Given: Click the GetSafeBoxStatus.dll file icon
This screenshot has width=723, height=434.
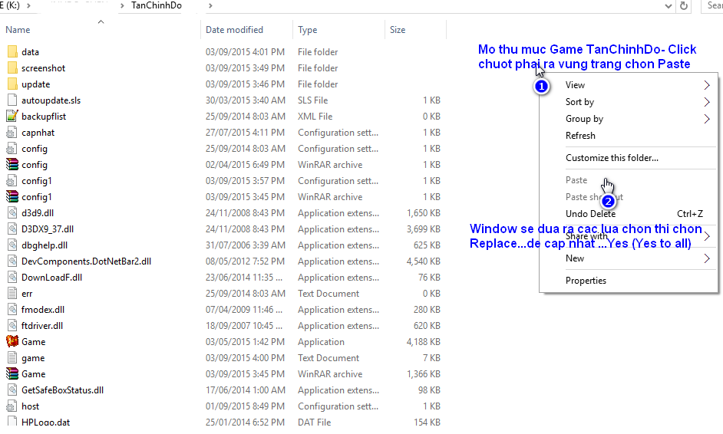Looking at the screenshot, I should pos(12,390).
